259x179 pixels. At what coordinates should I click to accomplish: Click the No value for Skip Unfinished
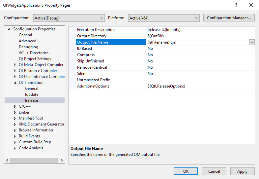[x=201, y=61]
